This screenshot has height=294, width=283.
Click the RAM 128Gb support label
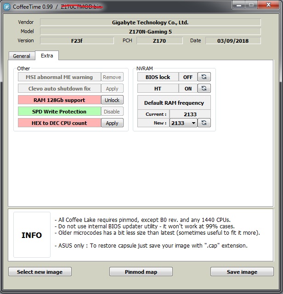pos(59,100)
